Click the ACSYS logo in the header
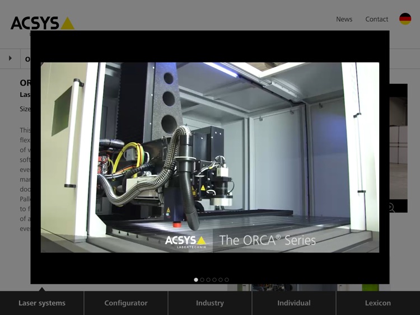Viewport: 420px width, 315px height. [43, 23]
